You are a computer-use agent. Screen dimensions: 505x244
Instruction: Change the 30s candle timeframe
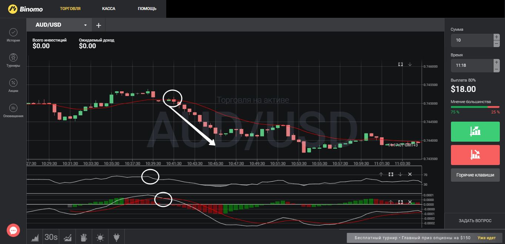[51, 237]
